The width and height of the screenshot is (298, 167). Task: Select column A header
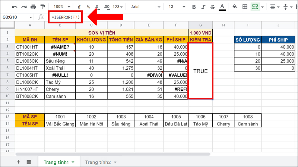30,25
